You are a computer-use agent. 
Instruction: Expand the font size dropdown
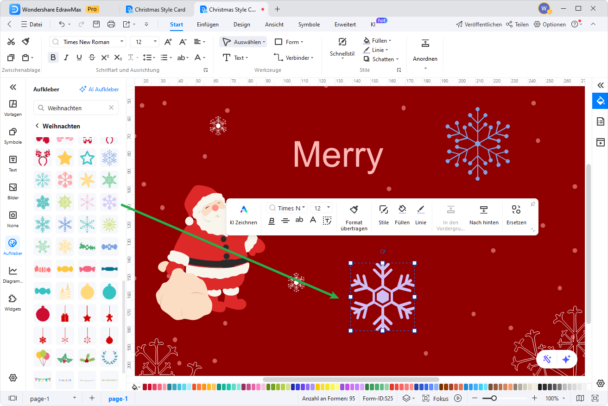point(155,41)
